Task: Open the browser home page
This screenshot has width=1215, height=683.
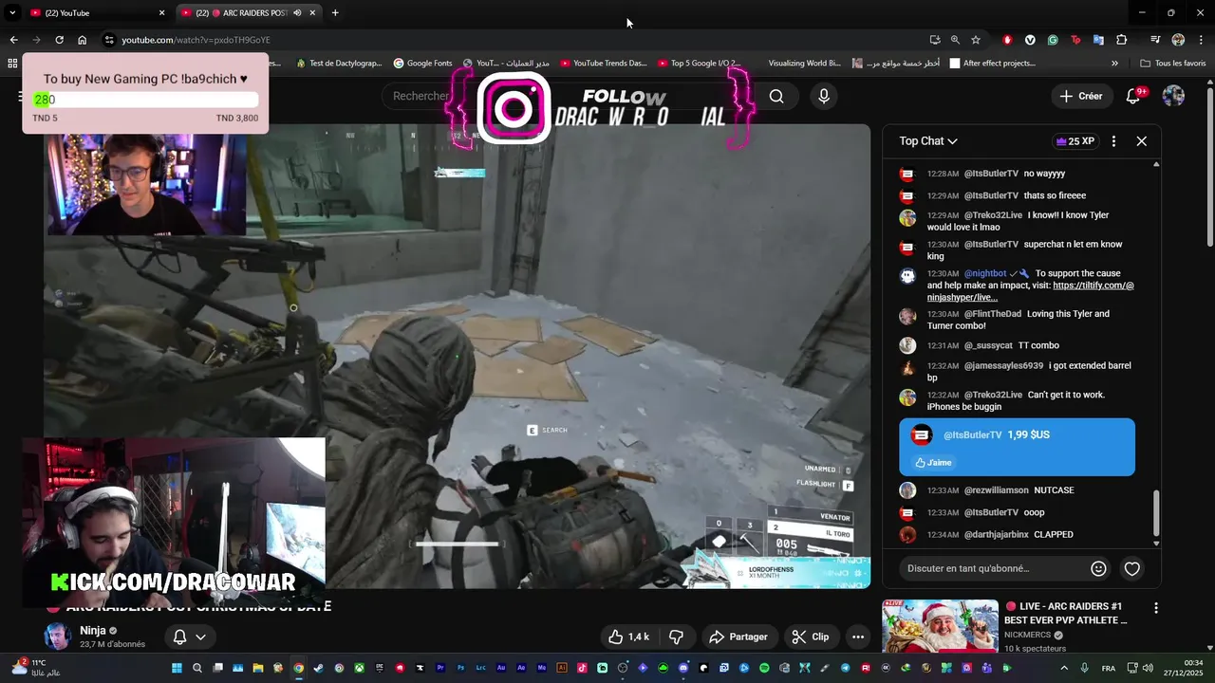Action: [83, 40]
